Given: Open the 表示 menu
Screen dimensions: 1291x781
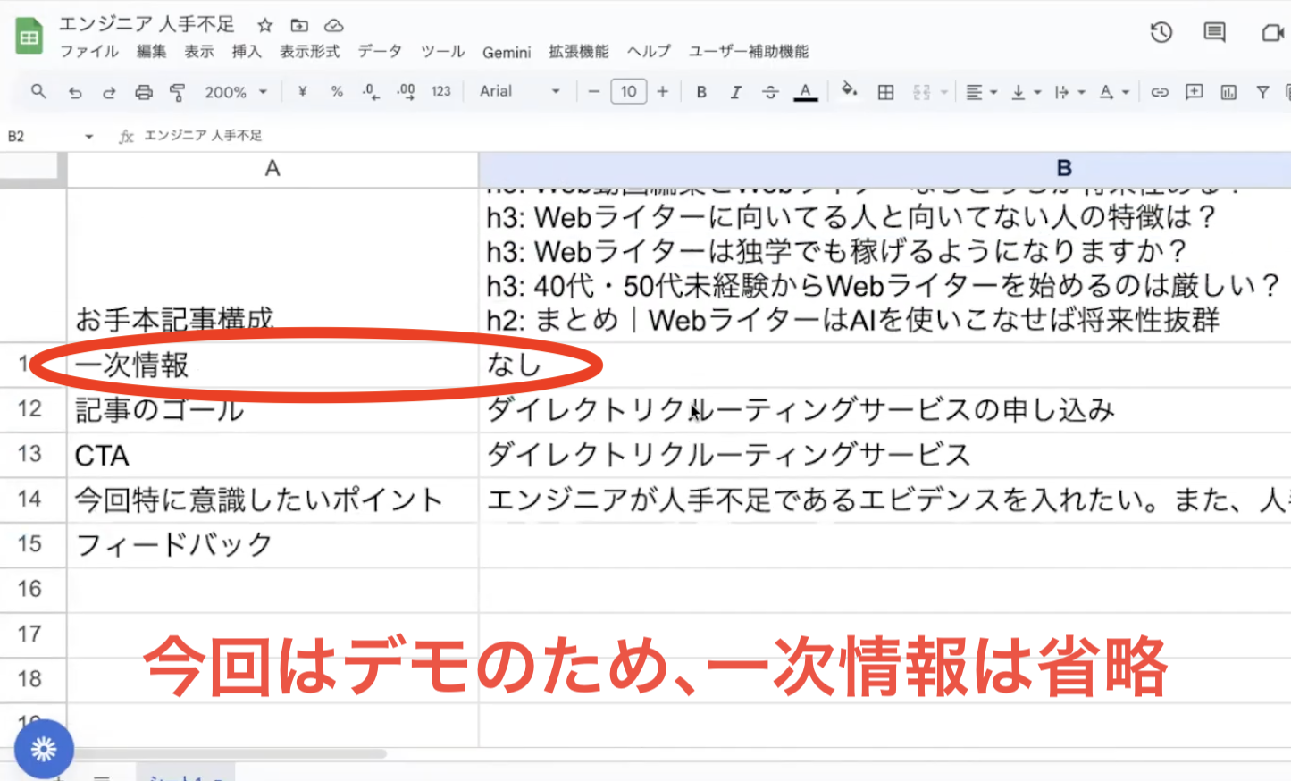Looking at the screenshot, I should [199, 52].
